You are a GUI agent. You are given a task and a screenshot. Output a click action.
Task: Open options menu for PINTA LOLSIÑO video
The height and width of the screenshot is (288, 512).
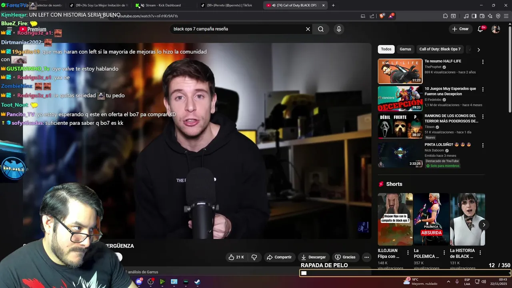coord(483,145)
